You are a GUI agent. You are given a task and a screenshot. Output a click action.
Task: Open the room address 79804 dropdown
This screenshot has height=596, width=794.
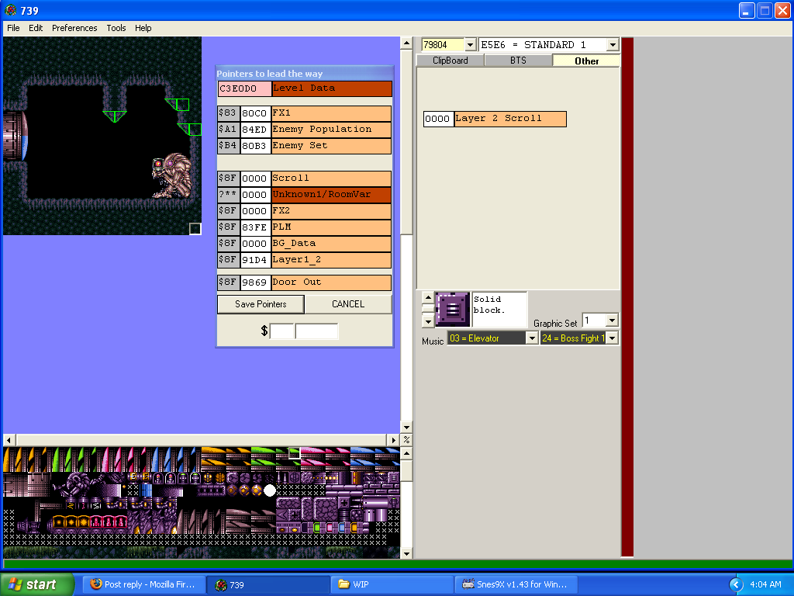coord(470,45)
